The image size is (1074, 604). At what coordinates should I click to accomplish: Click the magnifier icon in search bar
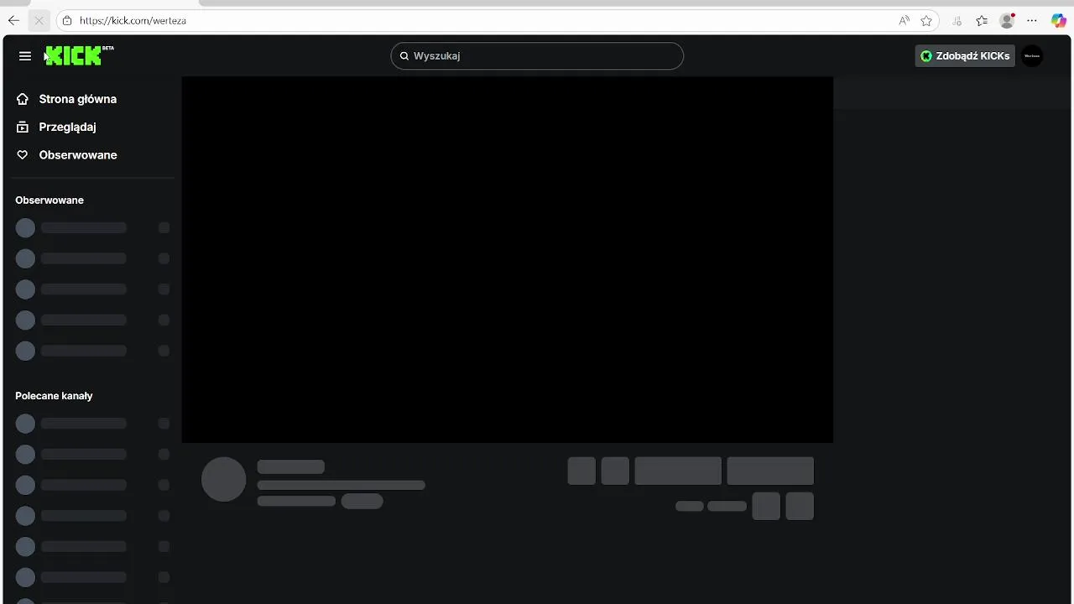(404, 56)
